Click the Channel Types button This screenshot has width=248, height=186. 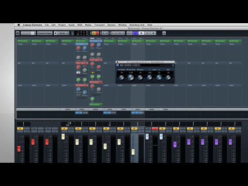pos(45,33)
